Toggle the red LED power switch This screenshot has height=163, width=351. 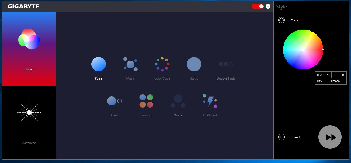258,6
